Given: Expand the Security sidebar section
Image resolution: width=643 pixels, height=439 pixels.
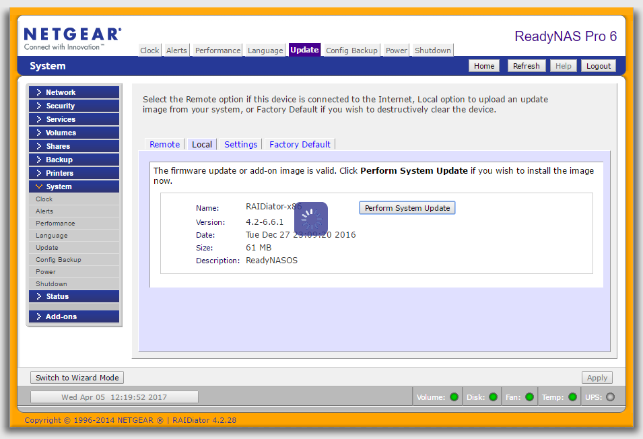Looking at the screenshot, I should pos(74,106).
